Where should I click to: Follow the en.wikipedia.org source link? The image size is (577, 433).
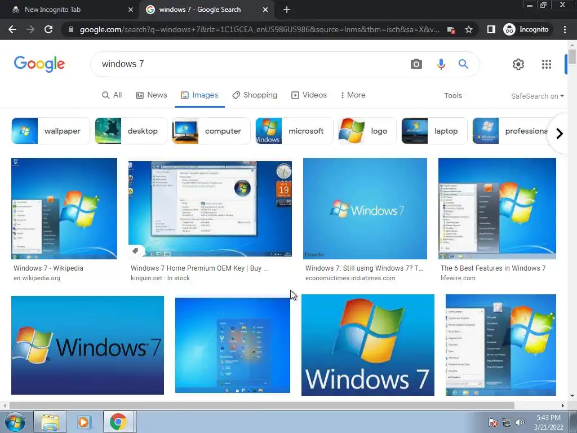click(x=37, y=278)
